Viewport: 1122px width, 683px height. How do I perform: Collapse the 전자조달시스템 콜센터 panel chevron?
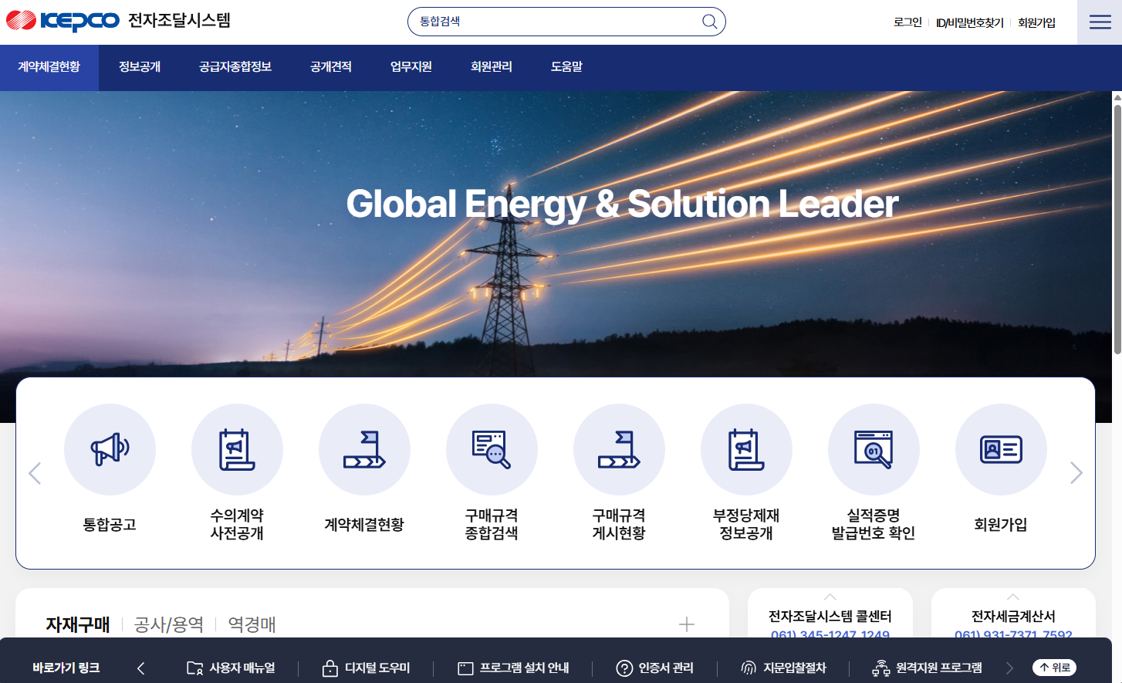[x=830, y=597]
